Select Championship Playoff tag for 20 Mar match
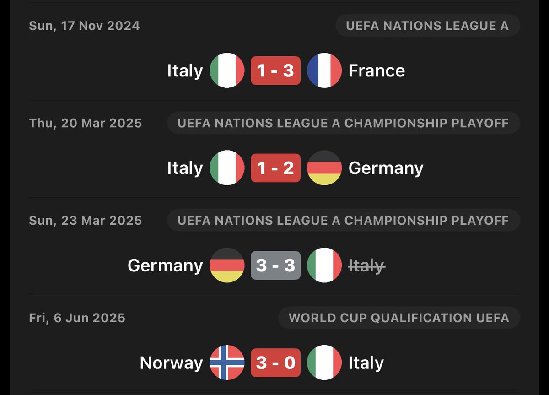 [344, 123]
